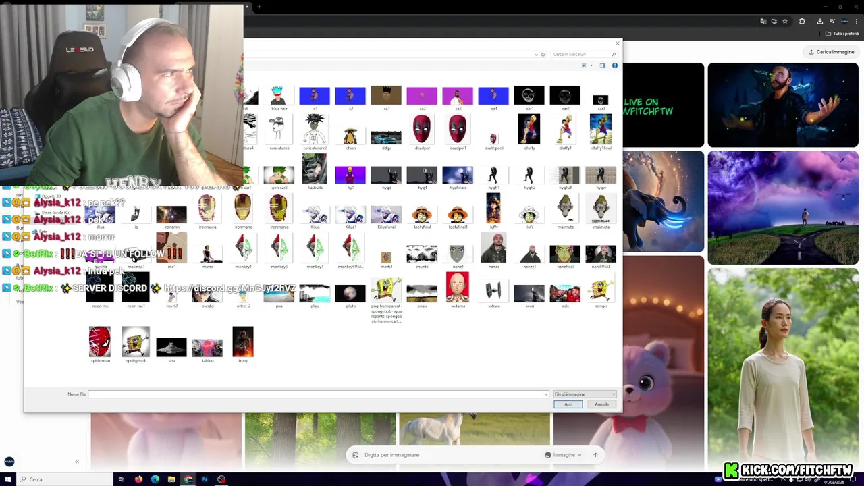The width and height of the screenshot is (864, 486).
Task: Select the 'loofyfinal' straw hat file
Action: click(422, 217)
